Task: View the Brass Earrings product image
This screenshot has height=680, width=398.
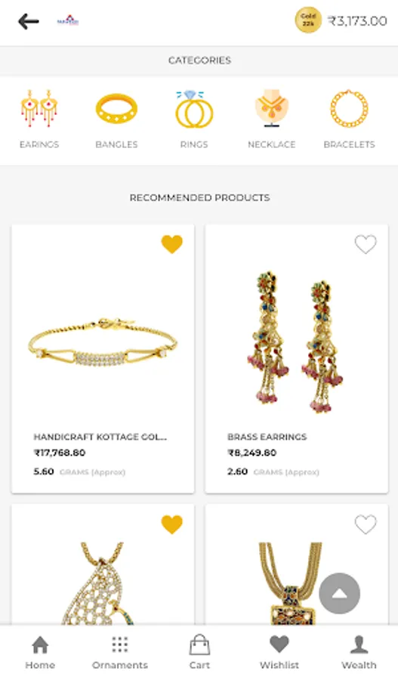Action: (x=296, y=342)
